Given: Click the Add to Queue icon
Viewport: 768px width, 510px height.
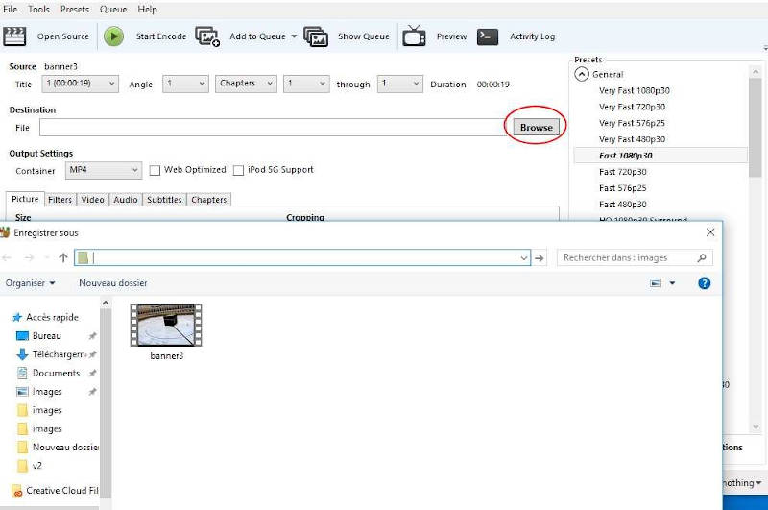Looking at the screenshot, I should click(x=207, y=36).
